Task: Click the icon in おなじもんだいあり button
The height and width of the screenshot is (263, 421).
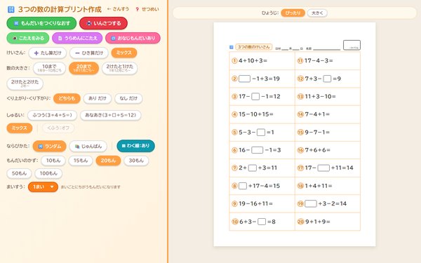Action: 113,39
